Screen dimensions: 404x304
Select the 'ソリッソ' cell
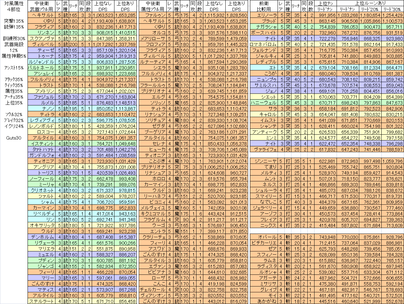[153, 103]
